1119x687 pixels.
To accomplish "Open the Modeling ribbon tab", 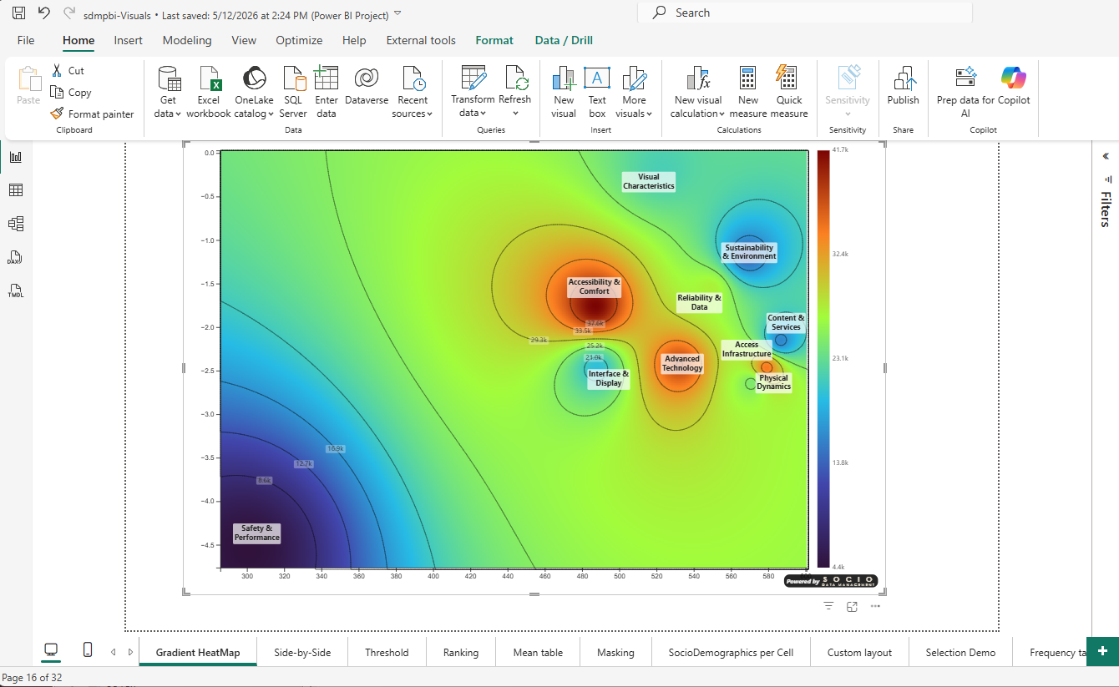I will click(x=187, y=40).
